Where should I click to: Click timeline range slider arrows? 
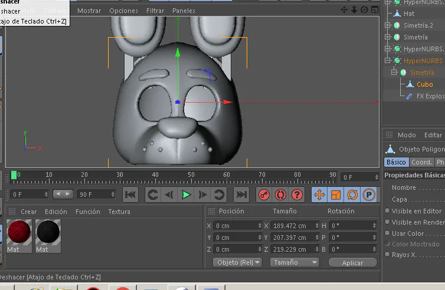coord(63,194)
